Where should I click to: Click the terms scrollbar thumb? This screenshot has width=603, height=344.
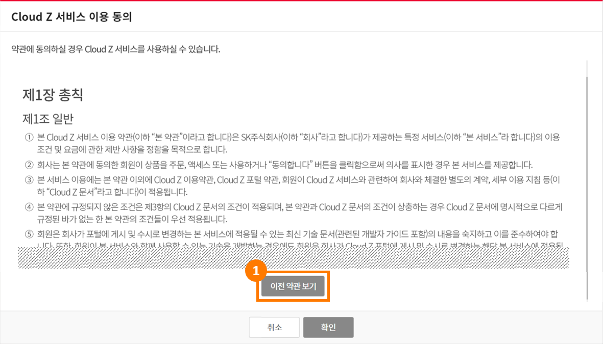click(587, 188)
